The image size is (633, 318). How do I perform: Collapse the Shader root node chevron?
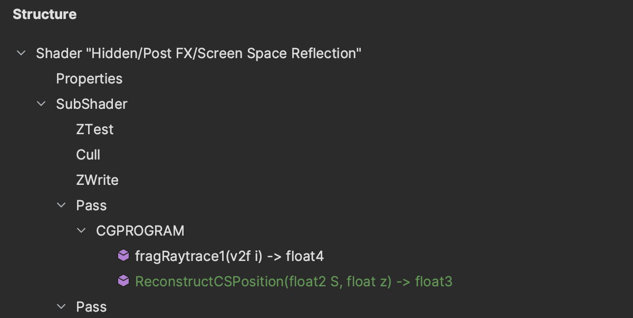pyautogui.click(x=21, y=53)
